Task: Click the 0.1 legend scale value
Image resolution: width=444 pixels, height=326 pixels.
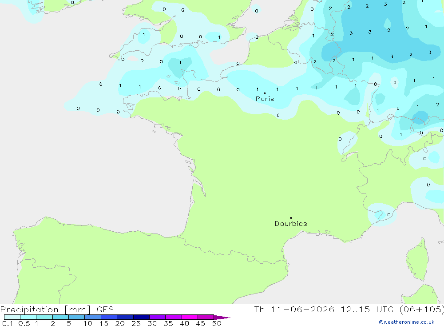Action: [x=8, y=323]
